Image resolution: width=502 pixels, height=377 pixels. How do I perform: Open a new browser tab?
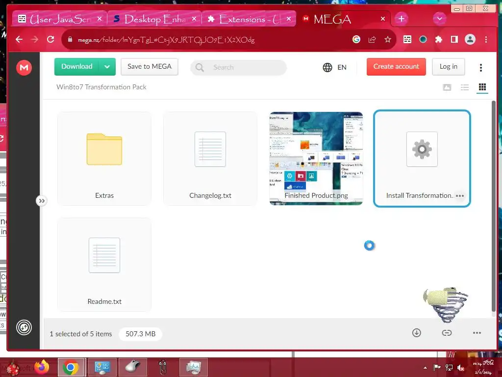click(401, 19)
